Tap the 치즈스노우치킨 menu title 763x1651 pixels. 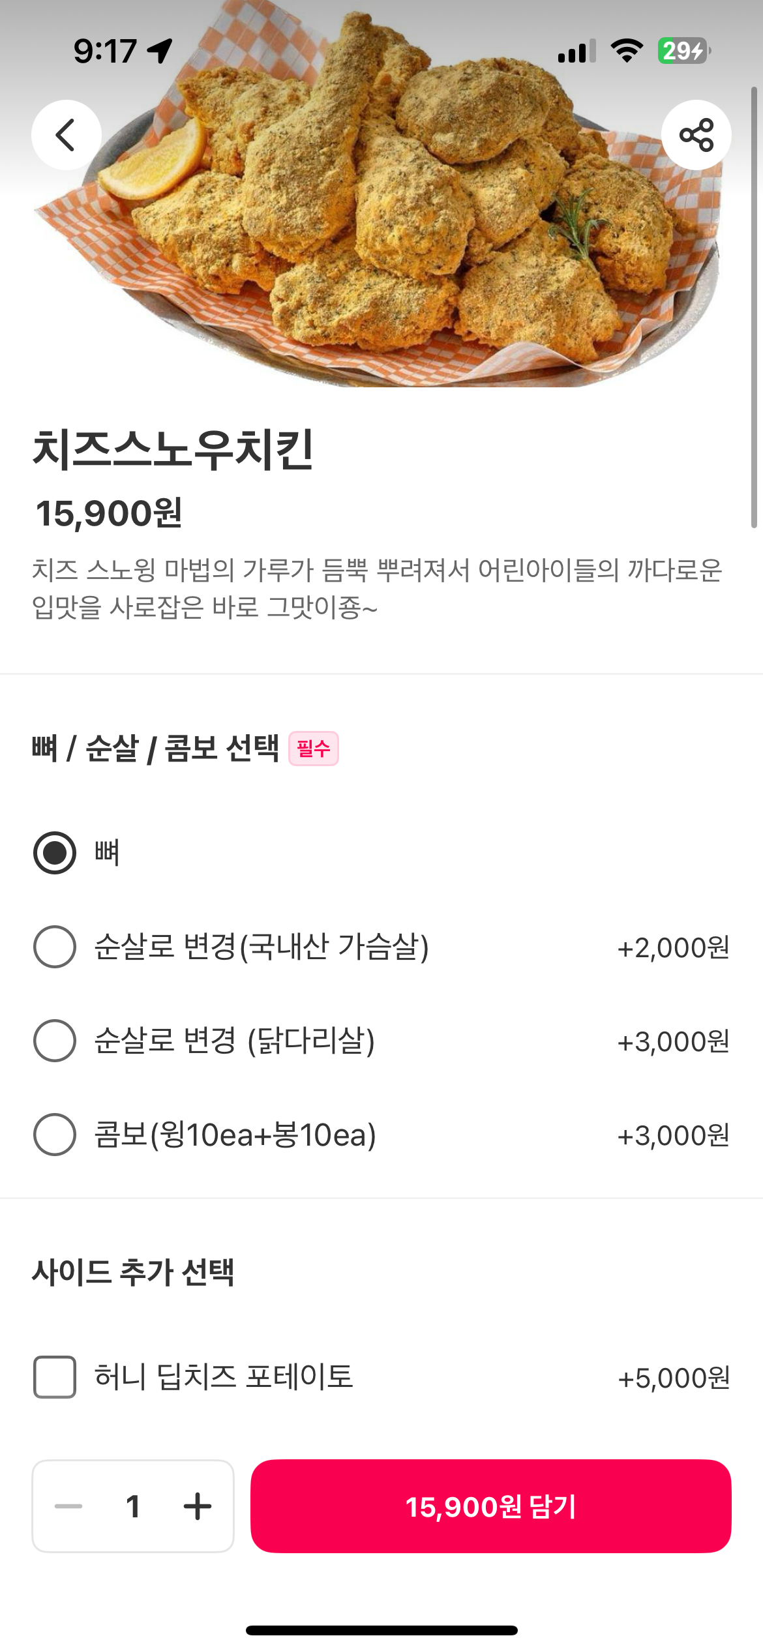coord(173,450)
